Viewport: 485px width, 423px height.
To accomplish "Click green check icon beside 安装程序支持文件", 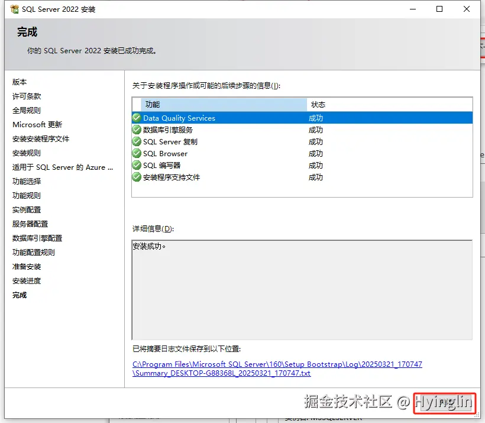I will (x=137, y=177).
